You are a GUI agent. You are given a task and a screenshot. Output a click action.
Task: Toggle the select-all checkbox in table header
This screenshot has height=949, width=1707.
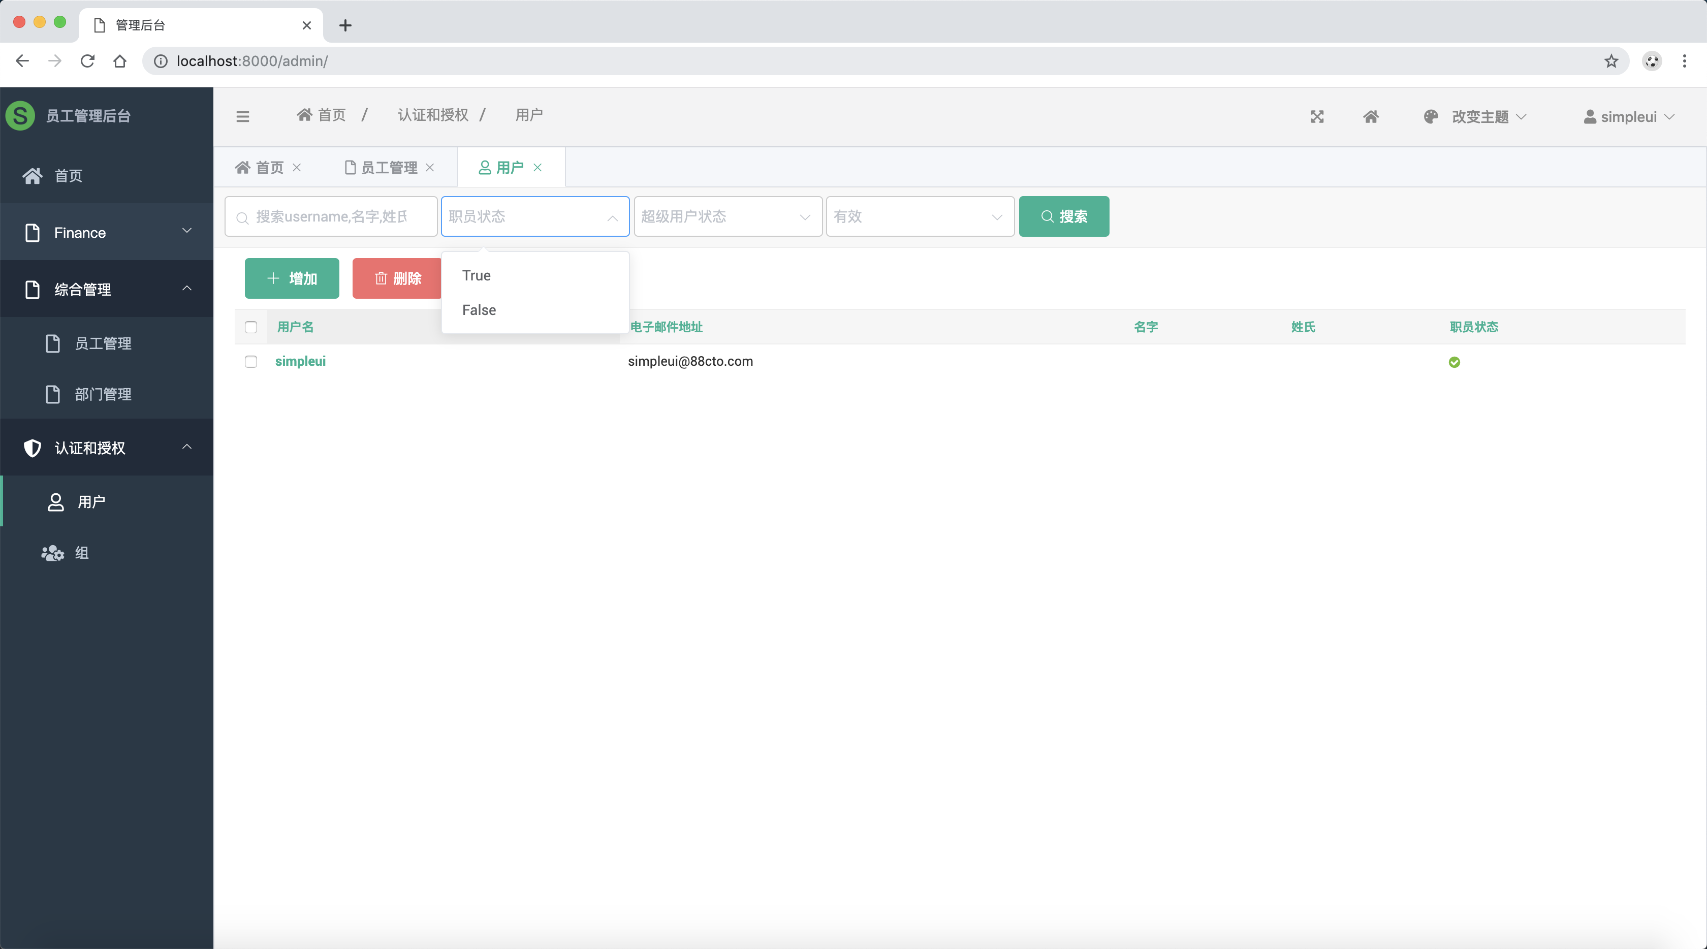[250, 327]
